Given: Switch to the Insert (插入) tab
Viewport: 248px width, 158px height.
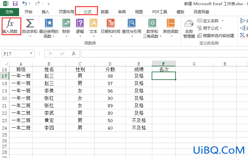Looking at the screenshot, I should pyautogui.click(x=46, y=12).
